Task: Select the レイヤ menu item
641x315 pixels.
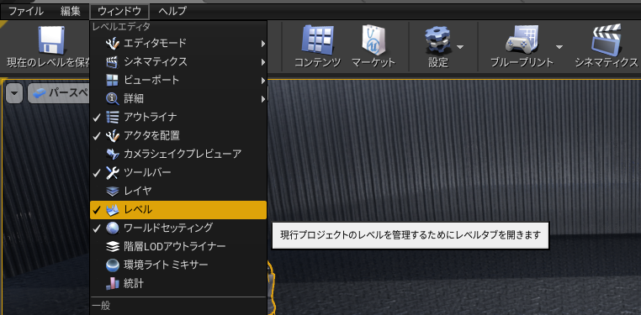Action: pyautogui.click(x=178, y=191)
